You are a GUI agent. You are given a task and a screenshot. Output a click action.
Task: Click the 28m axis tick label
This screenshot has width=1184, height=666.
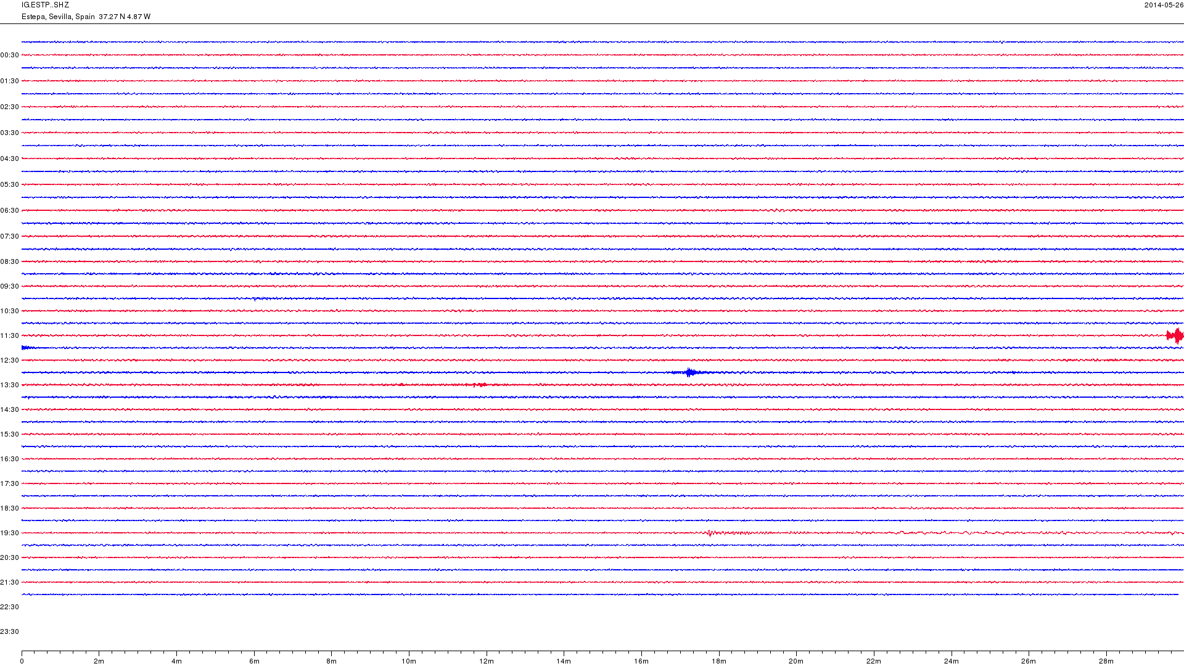coord(1106,662)
